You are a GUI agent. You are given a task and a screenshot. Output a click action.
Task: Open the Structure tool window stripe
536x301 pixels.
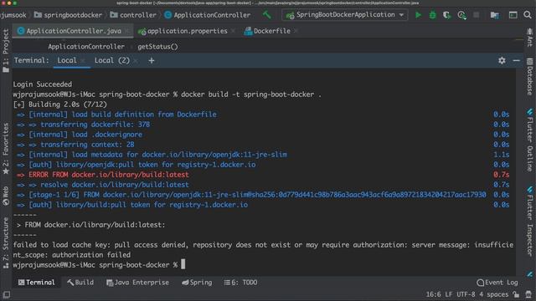point(6,243)
